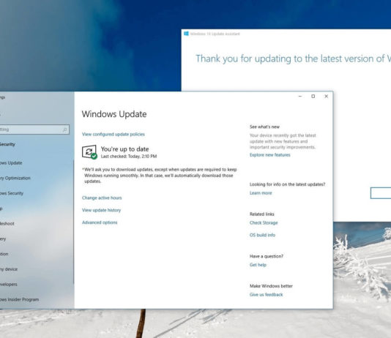This screenshot has width=391, height=338.
Task: Click "See what's new" heading
Action: pos(264,127)
